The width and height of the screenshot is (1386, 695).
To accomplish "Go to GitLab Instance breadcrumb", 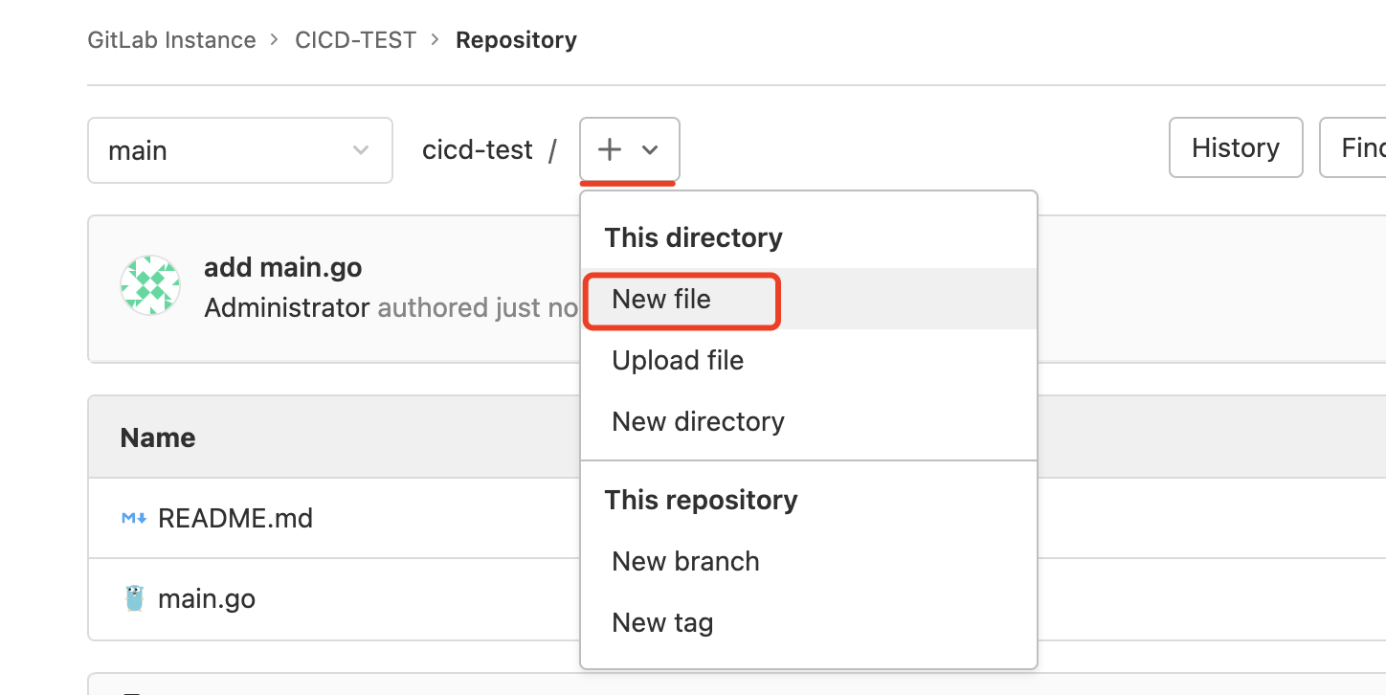I will point(171,40).
